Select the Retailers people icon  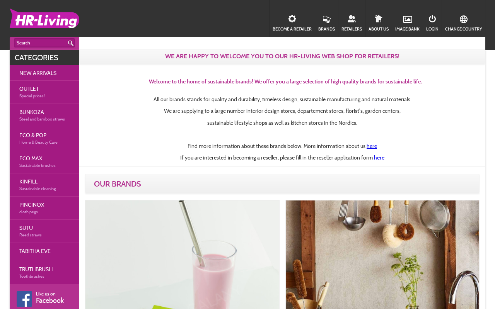click(352, 19)
